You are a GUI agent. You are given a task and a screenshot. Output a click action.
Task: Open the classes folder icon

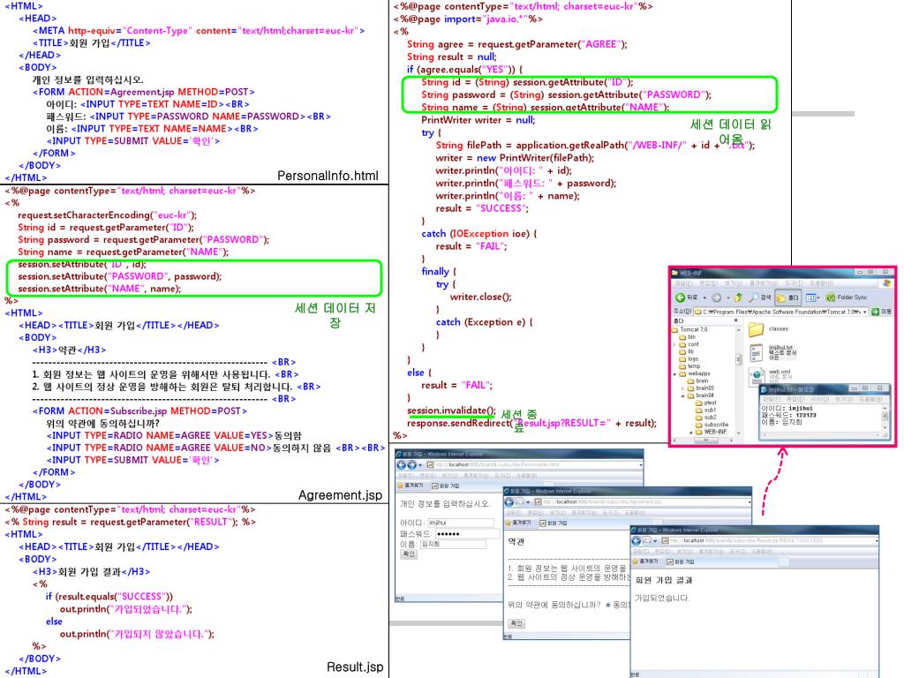pos(756,329)
